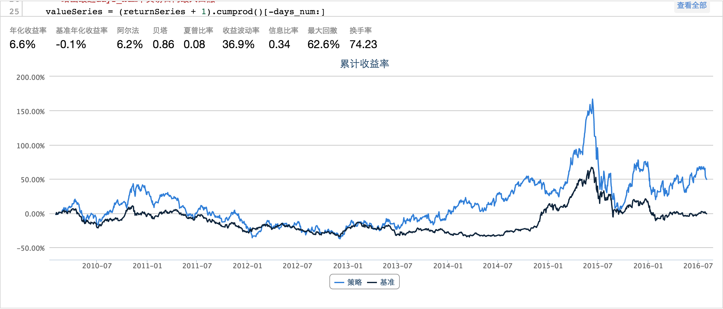Select the 换手率 value 74.23
Image resolution: width=723 pixels, height=309 pixels.
click(363, 44)
